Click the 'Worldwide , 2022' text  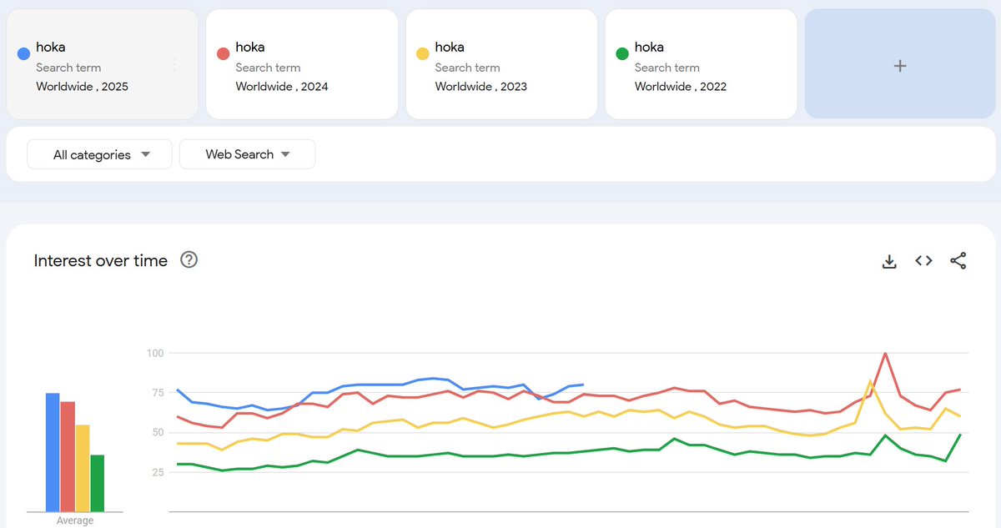[681, 87]
